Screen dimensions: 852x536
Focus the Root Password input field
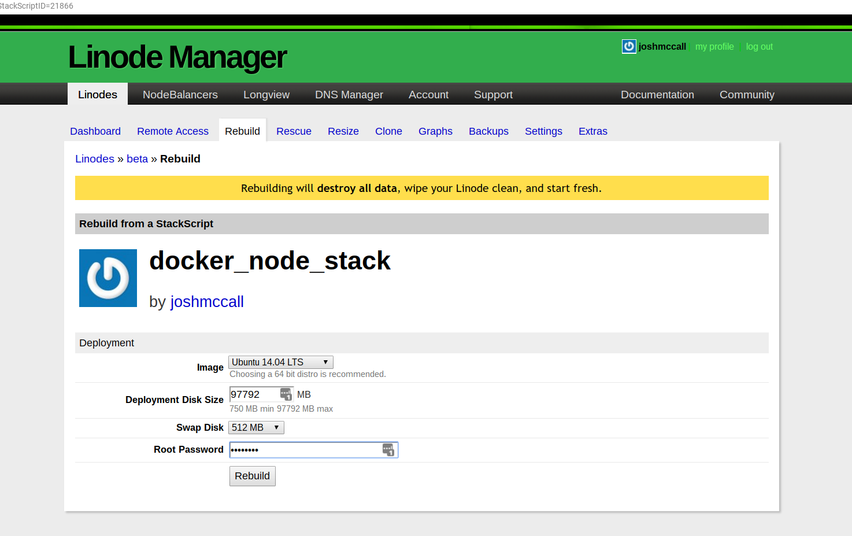tap(301, 450)
